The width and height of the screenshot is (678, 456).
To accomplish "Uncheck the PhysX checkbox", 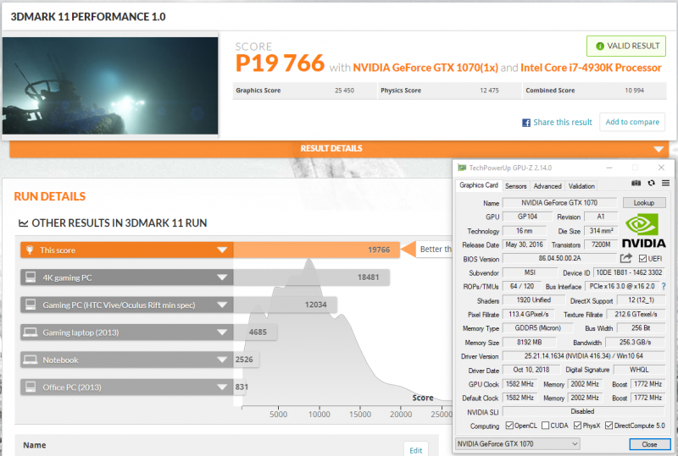I will tap(579, 426).
